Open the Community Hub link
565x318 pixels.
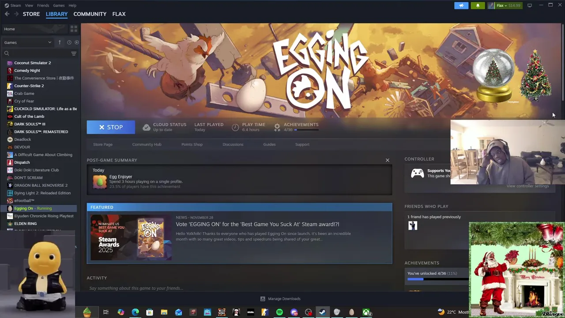[x=147, y=144]
